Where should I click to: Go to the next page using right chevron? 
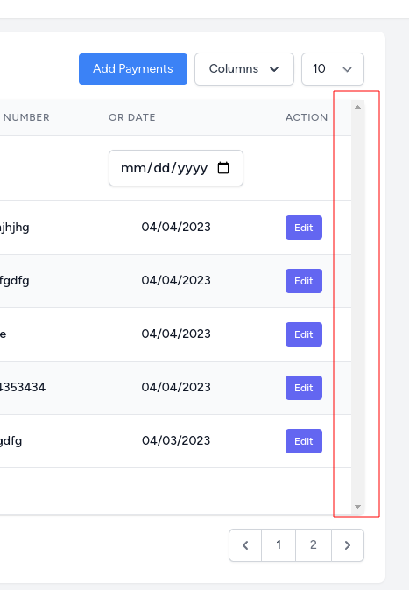348,545
